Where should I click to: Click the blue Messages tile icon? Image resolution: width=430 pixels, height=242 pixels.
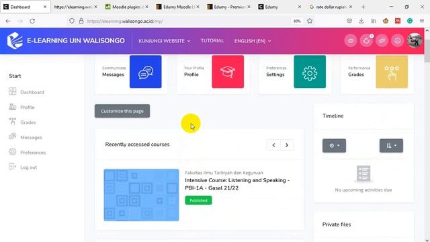coord(146,72)
